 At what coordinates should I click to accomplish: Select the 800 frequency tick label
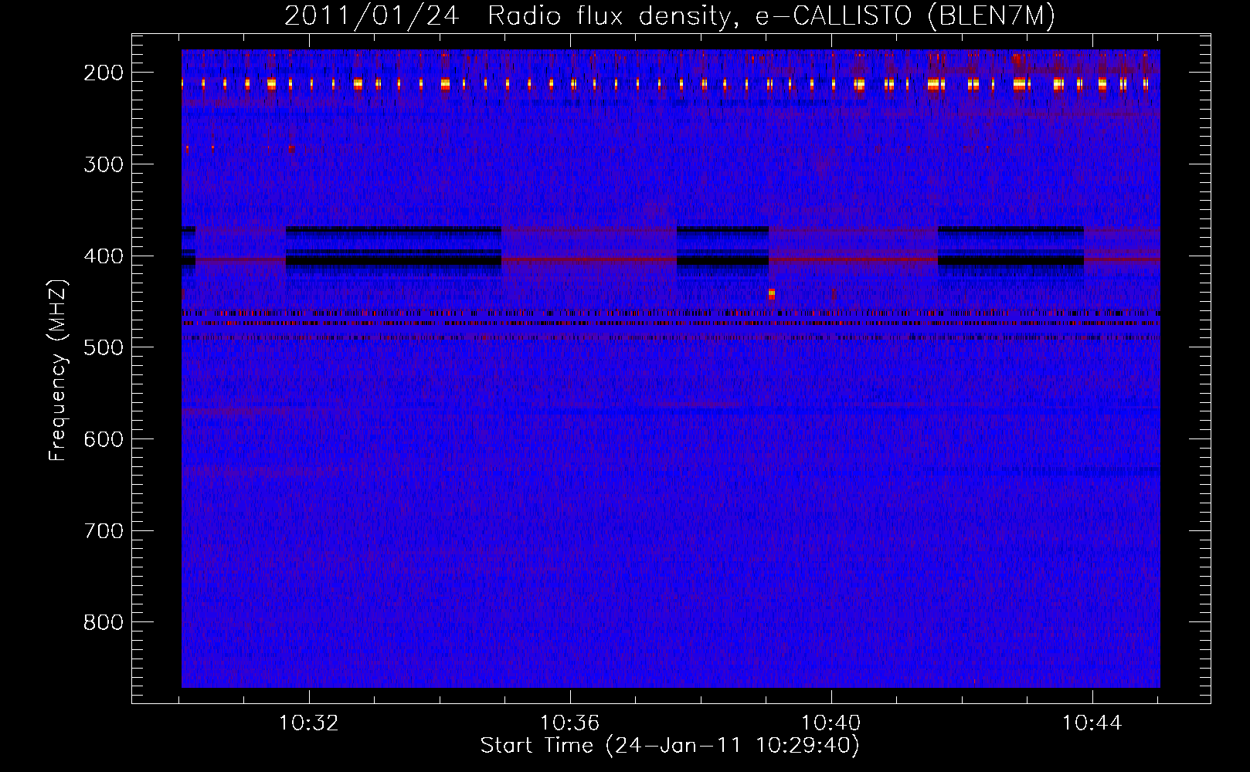coord(104,622)
